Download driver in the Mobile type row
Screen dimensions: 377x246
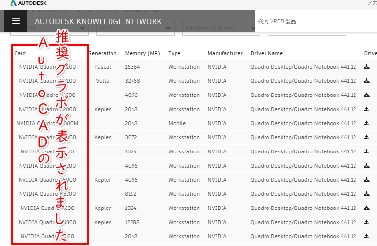366,123
